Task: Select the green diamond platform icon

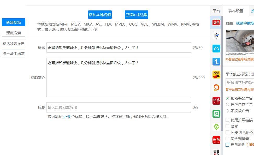Action: pyautogui.click(x=216, y=127)
